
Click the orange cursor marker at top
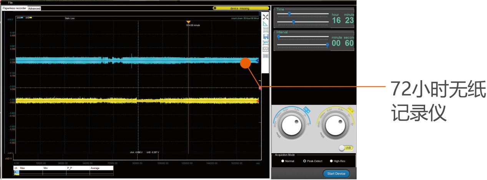(188, 22)
